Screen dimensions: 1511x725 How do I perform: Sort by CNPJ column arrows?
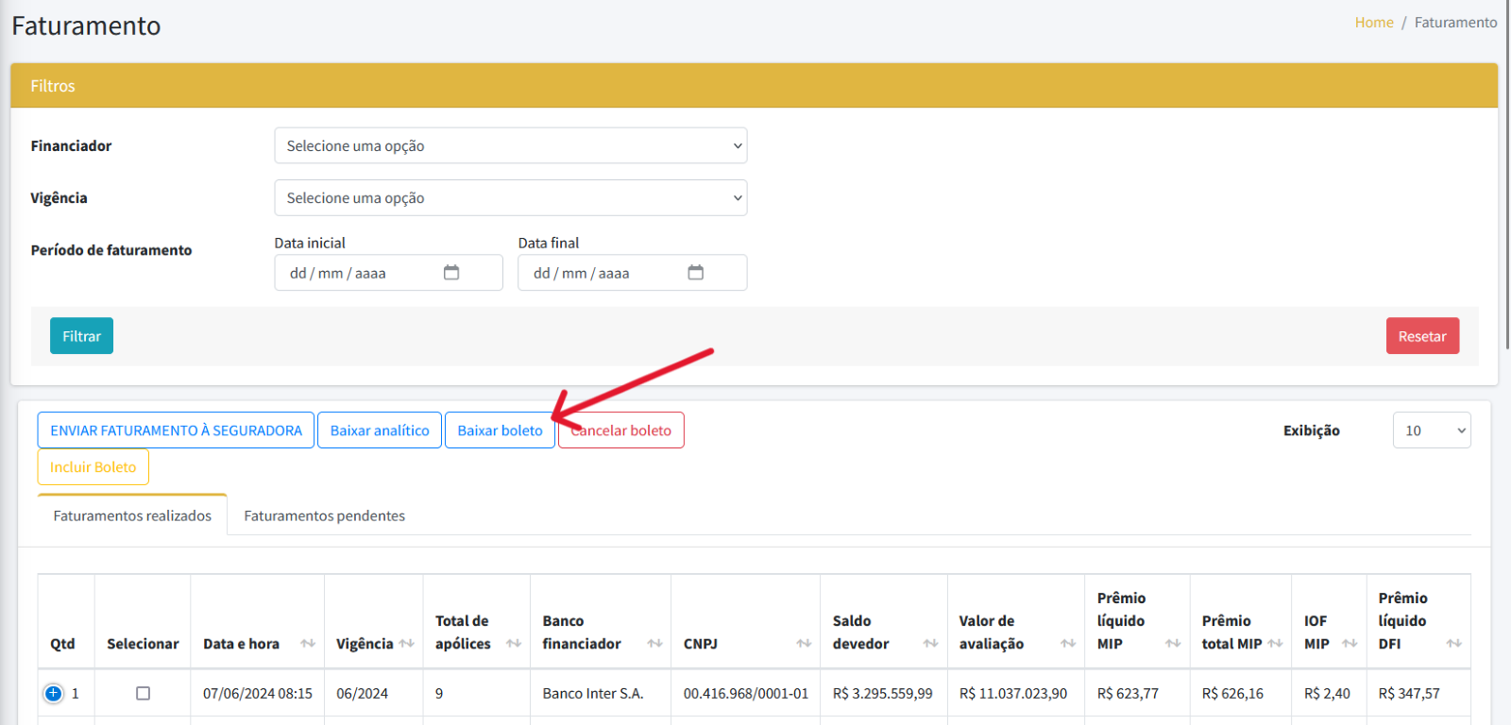tap(804, 643)
